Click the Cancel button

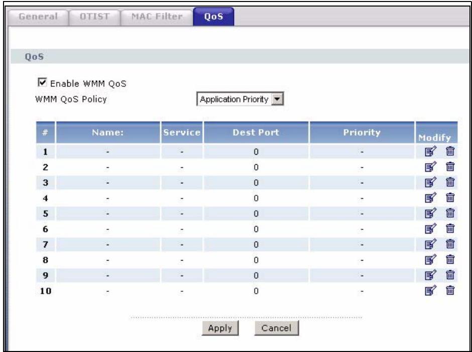276,328
